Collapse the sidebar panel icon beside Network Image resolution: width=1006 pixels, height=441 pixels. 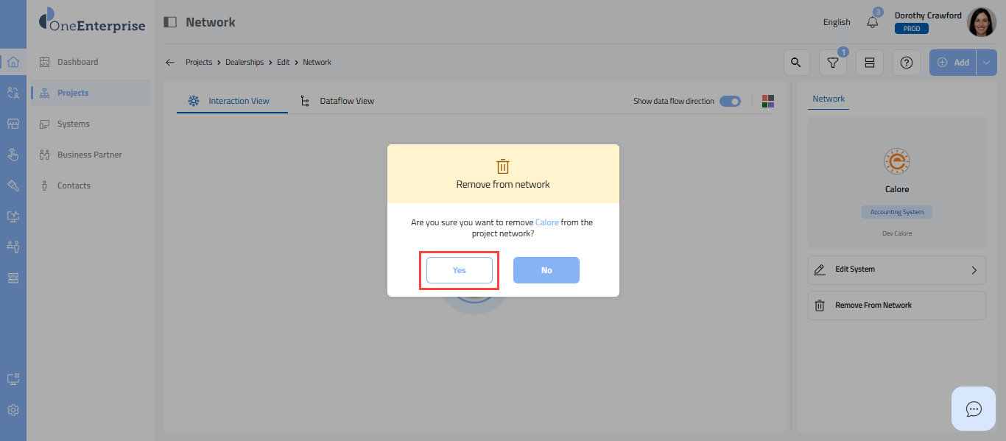[x=170, y=22]
